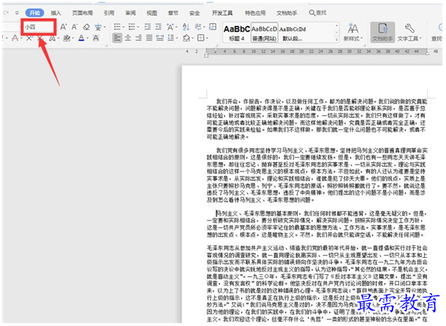The width and height of the screenshot is (446, 326).
Task: Apply the text highlight color pen
Action: [67, 38]
